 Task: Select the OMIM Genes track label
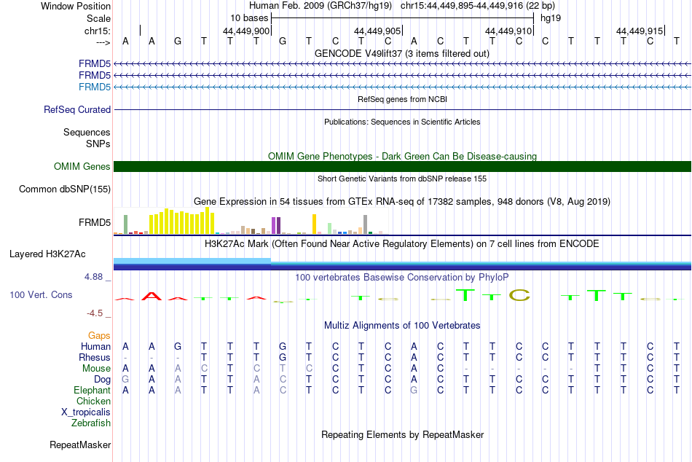click(82, 167)
